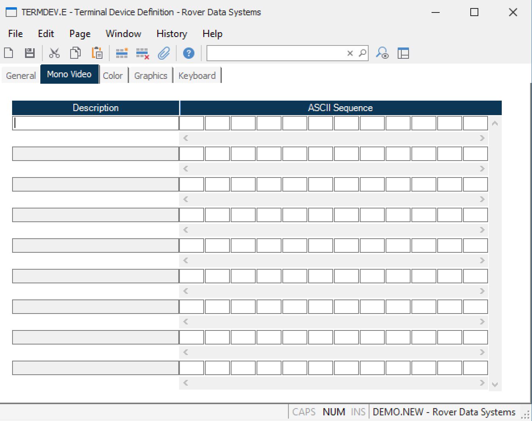The height and width of the screenshot is (421, 532).
Task: Click the user view icon with the eye
Action: 382,53
